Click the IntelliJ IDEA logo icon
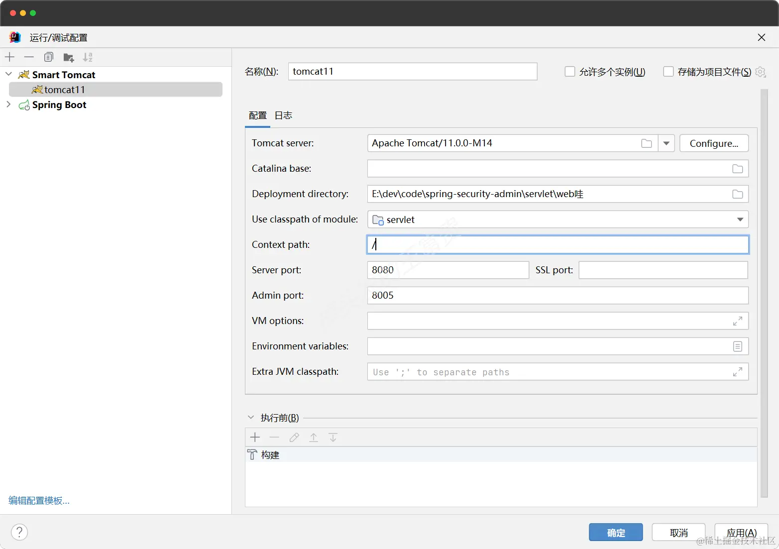 tap(15, 37)
